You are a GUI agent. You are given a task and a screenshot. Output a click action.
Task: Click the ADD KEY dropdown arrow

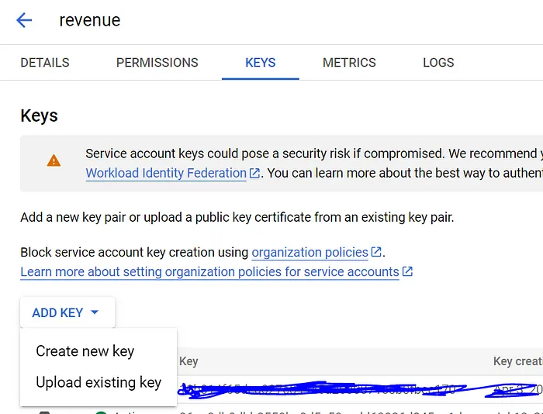coord(95,313)
